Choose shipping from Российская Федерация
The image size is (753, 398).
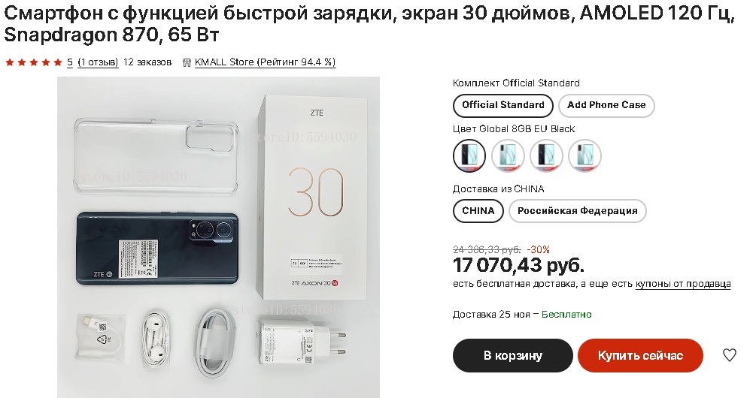577,211
